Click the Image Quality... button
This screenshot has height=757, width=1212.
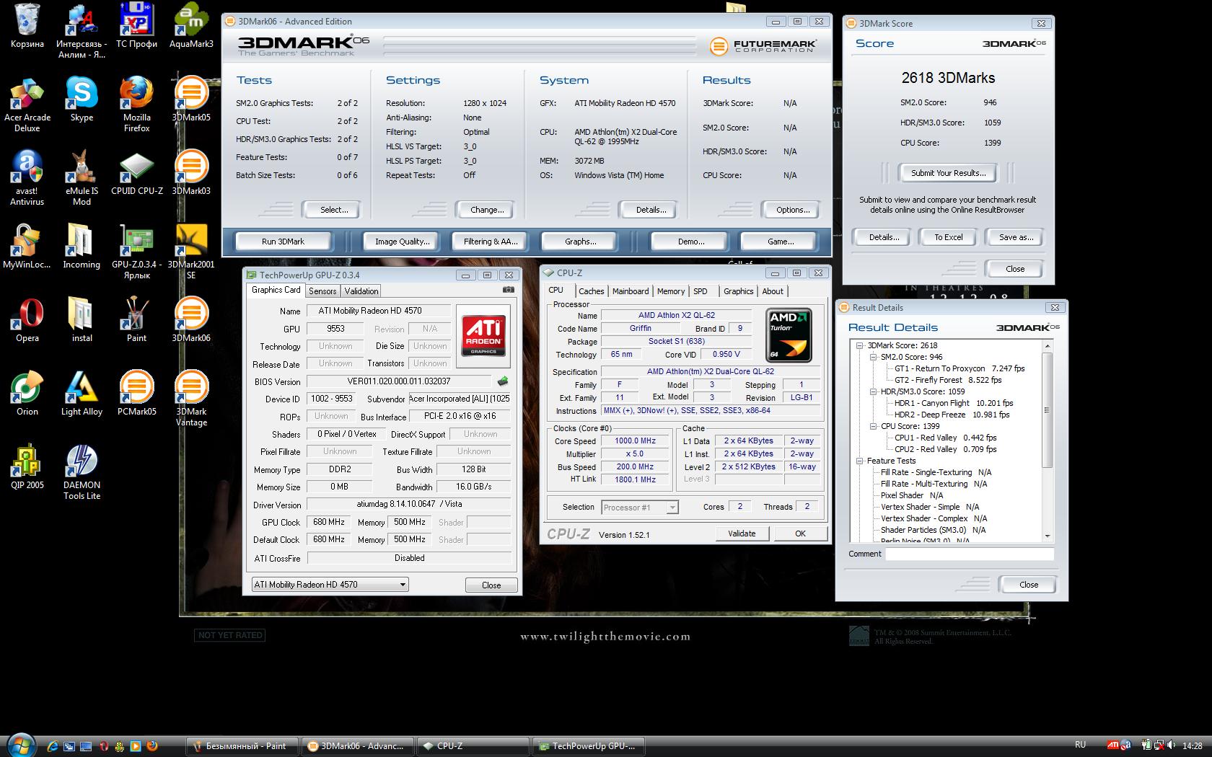tap(402, 242)
